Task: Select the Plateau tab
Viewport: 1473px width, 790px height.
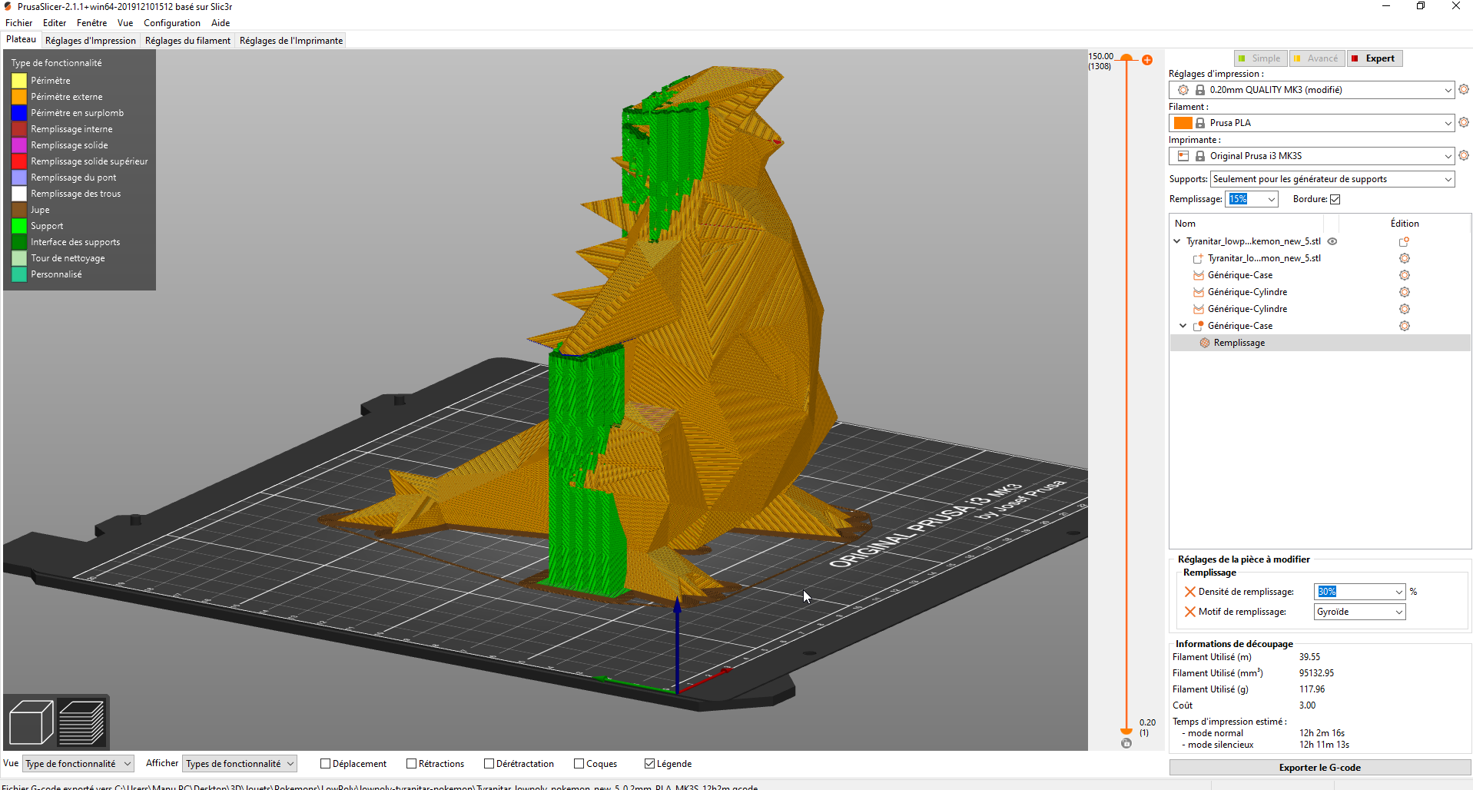Action: pos(22,40)
